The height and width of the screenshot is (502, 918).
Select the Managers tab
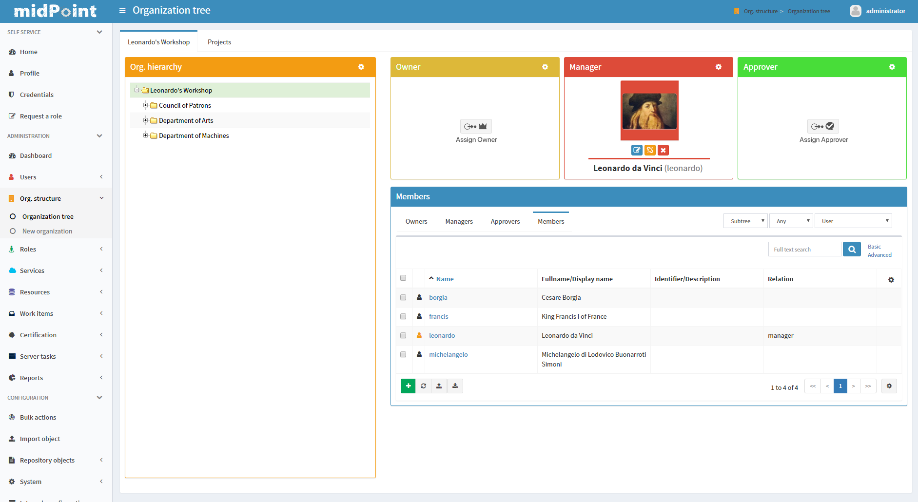(459, 221)
